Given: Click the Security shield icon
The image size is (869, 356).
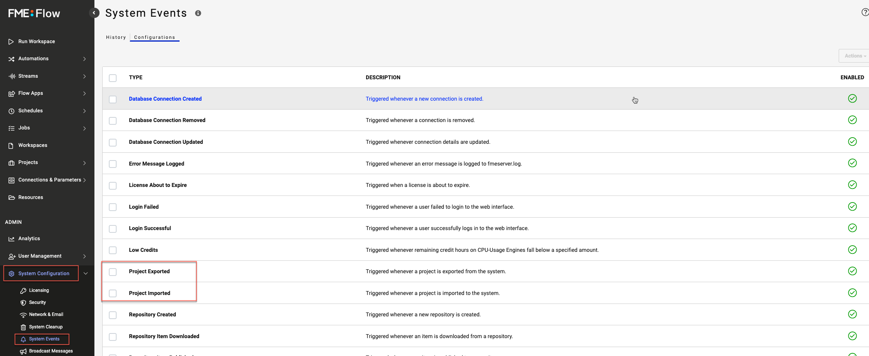Looking at the screenshot, I should click(23, 303).
